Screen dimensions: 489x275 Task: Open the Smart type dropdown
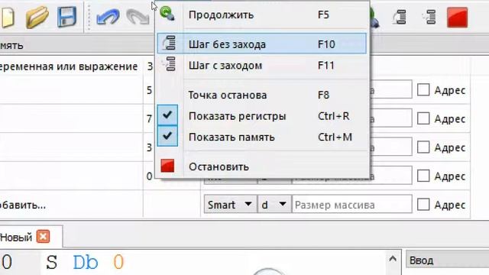coord(231,205)
